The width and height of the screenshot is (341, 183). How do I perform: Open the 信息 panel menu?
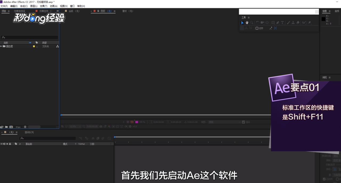[330, 11]
